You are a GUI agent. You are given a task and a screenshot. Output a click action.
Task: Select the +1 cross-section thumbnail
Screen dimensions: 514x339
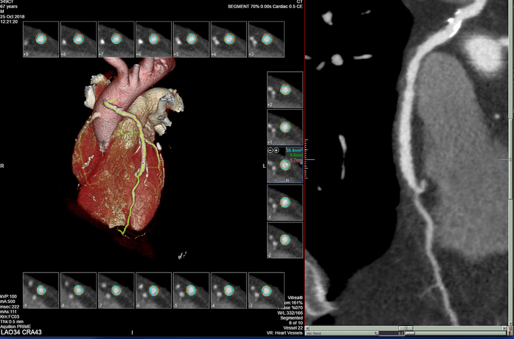click(x=285, y=127)
